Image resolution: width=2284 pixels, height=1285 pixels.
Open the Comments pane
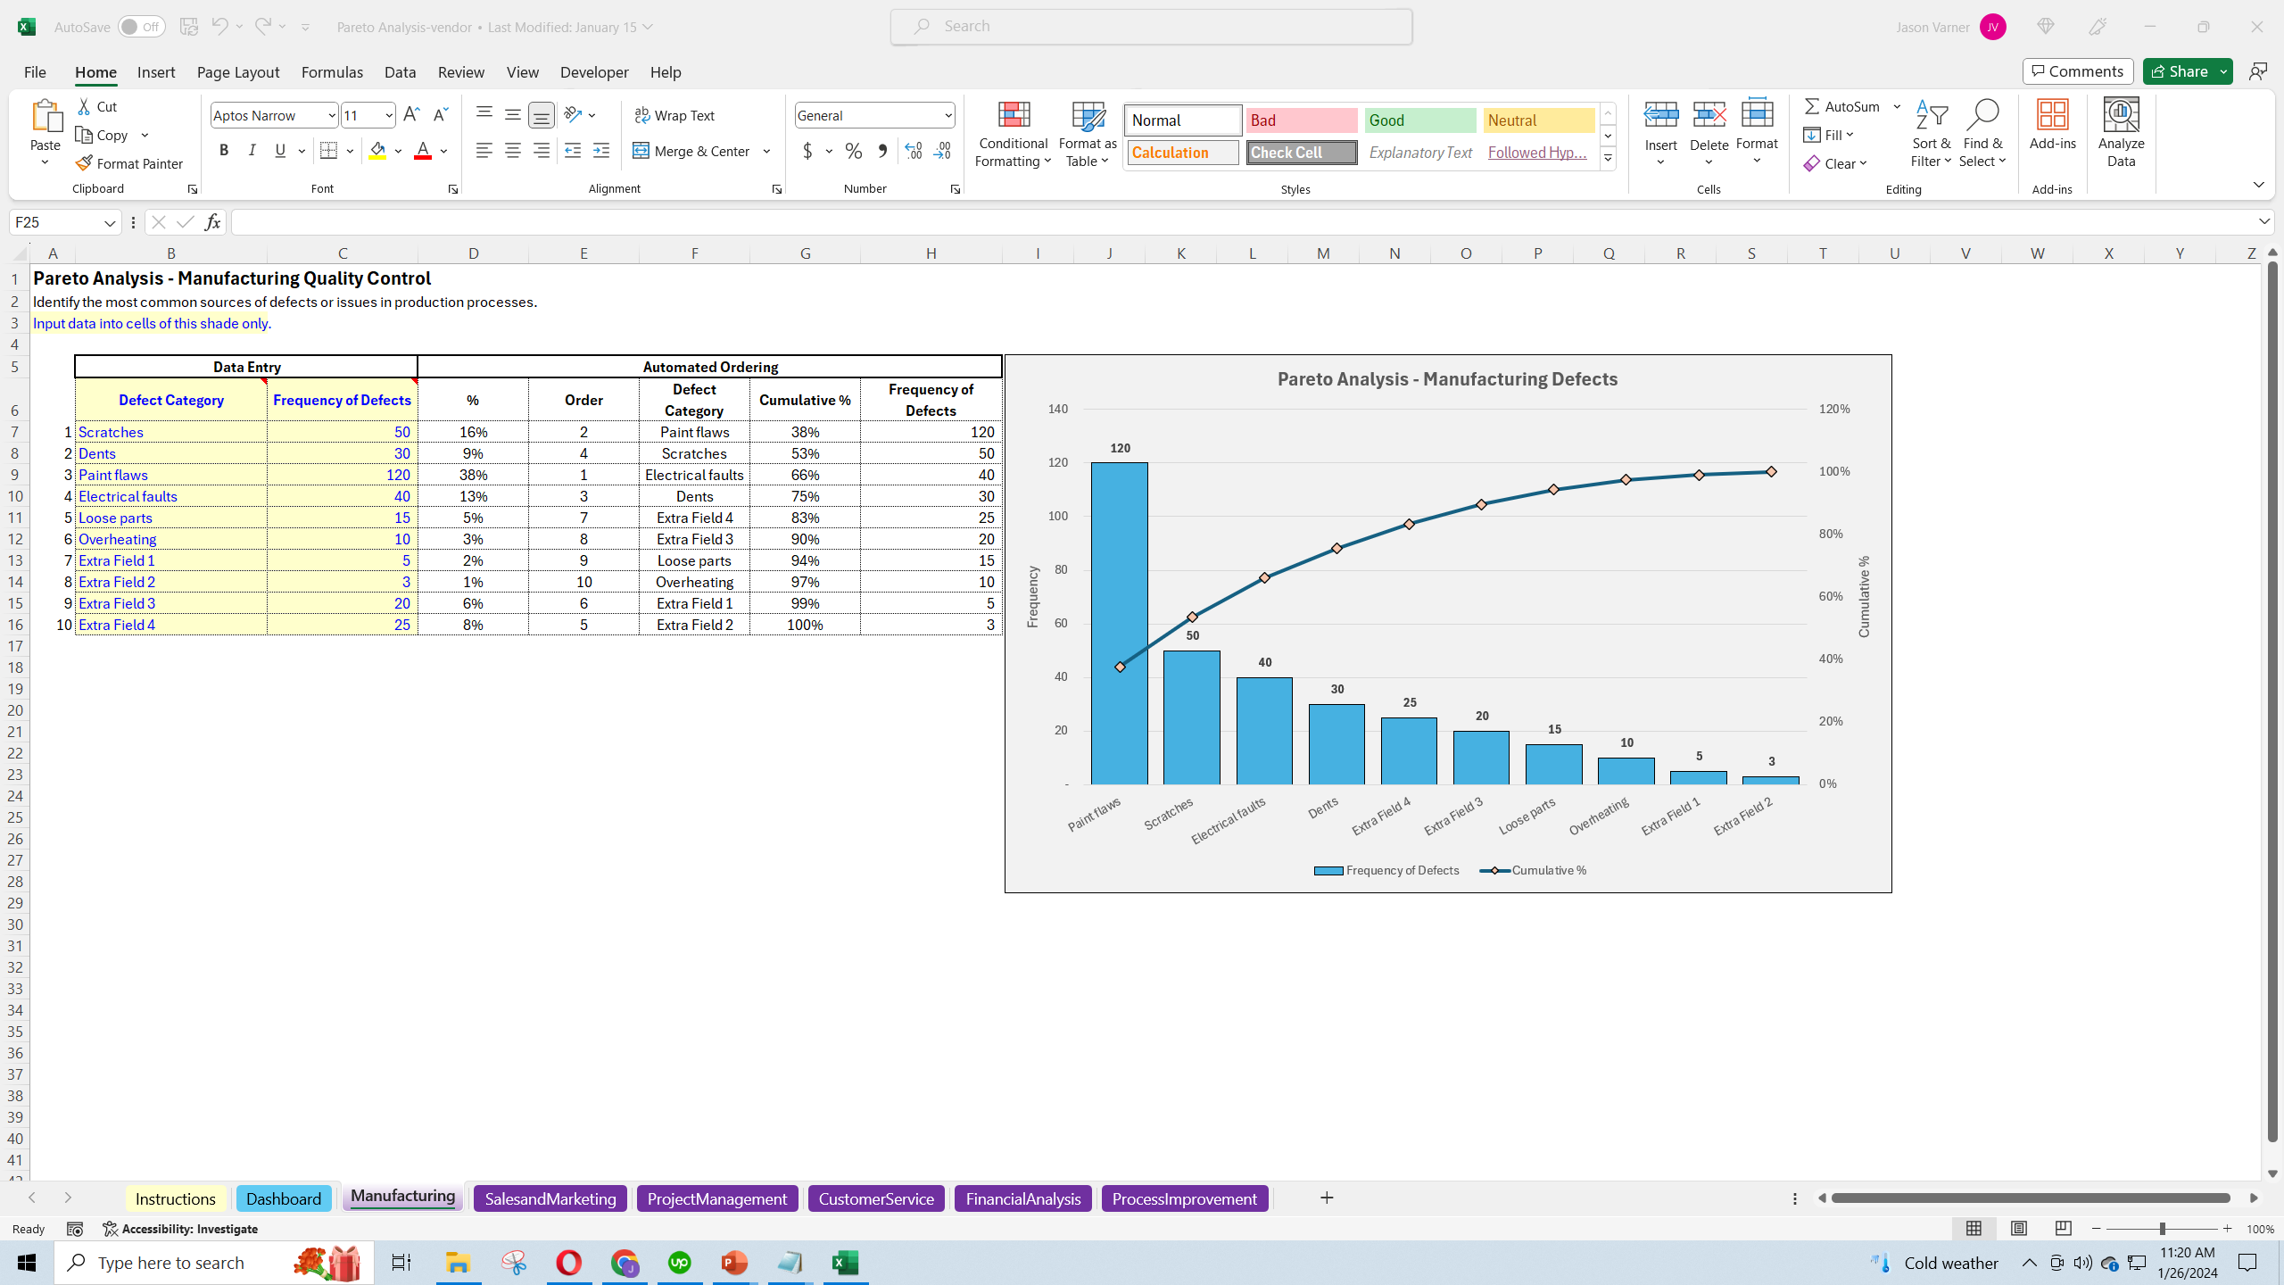point(2078,71)
